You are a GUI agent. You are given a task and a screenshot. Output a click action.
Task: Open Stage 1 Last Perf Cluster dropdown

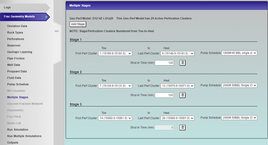[x=177, y=54]
